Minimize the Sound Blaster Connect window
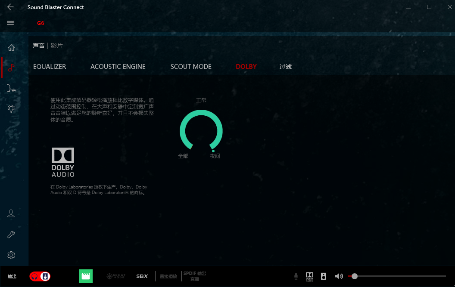The height and width of the screenshot is (287, 455). pyautogui.click(x=408, y=7)
